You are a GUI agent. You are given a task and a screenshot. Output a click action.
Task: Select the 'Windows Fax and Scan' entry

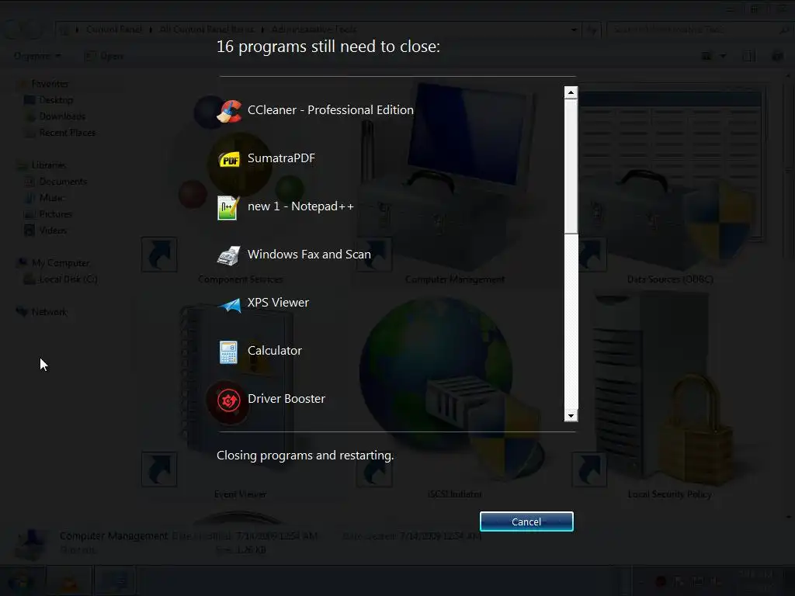tap(309, 255)
